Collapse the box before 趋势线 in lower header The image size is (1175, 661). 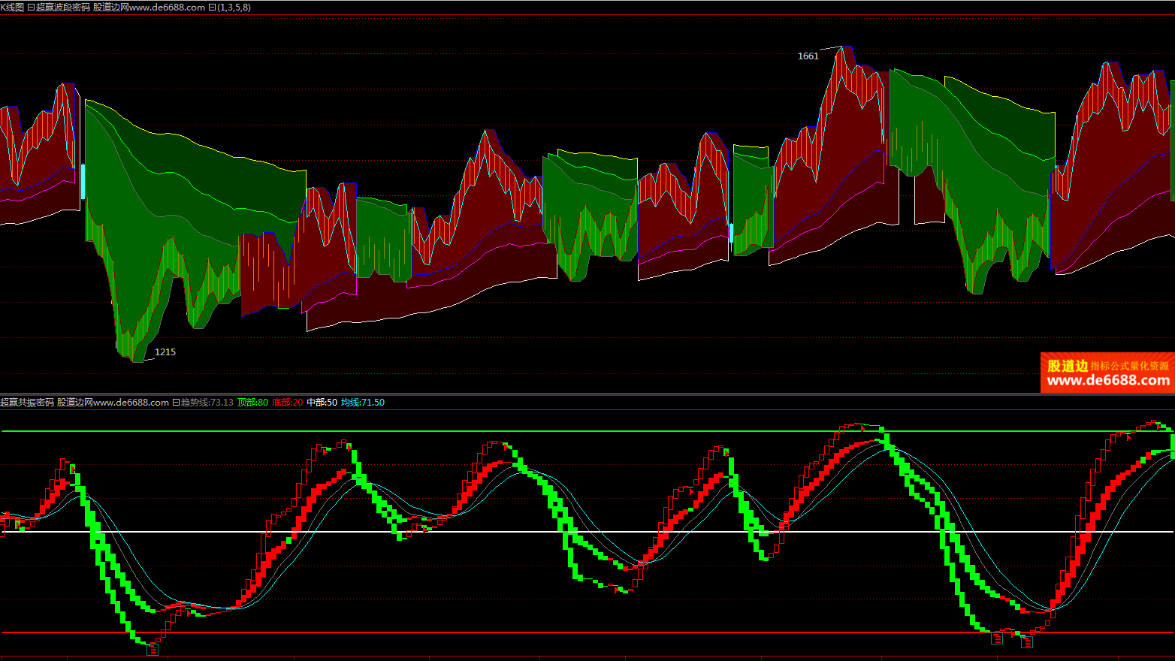click(x=176, y=403)
